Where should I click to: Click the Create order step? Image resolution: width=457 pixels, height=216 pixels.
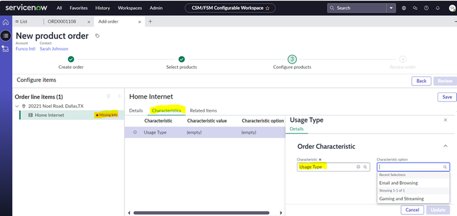coord(71,62)
